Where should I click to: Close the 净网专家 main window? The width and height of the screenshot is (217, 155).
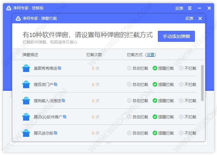click(209, 8)
